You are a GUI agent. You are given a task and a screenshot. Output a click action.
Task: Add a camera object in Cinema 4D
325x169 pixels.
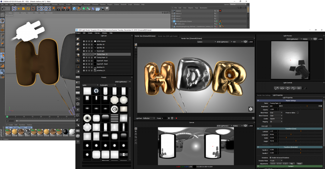click(x=102, y=9)
